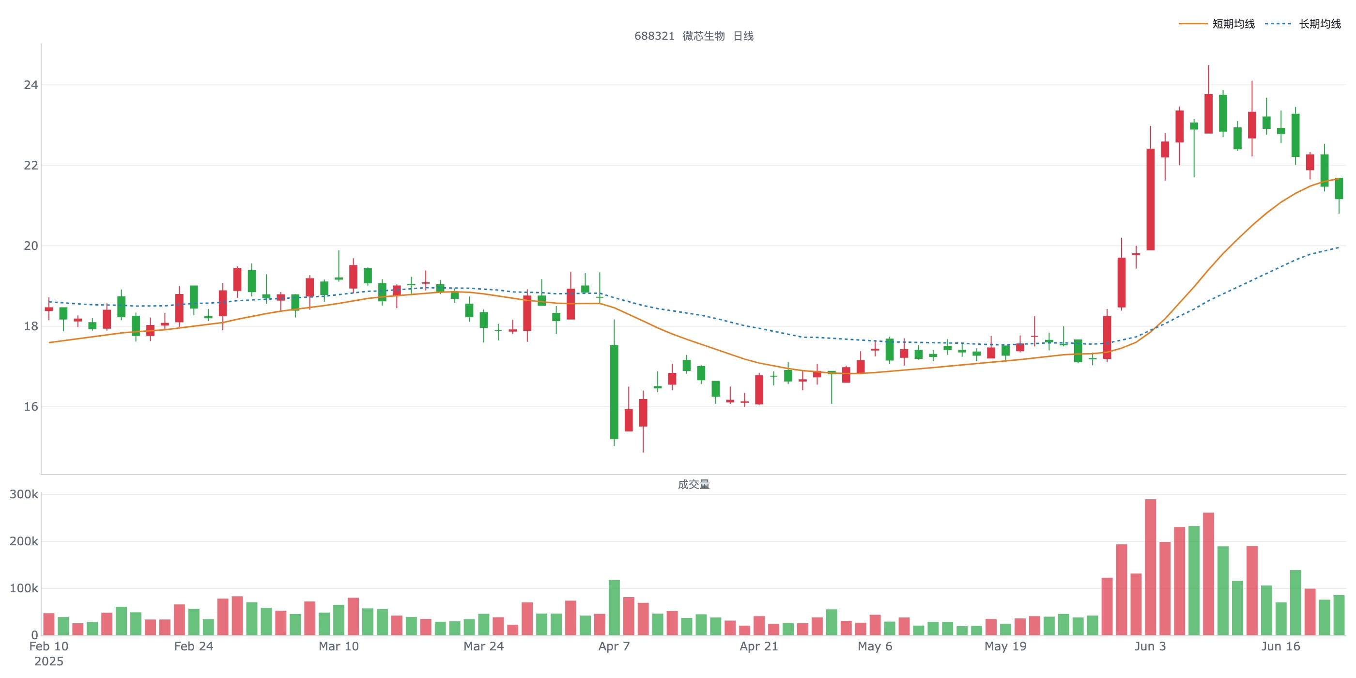Click the tallest red volume bar near Jun 3

pyautogui.click(x=1150, y=567)
